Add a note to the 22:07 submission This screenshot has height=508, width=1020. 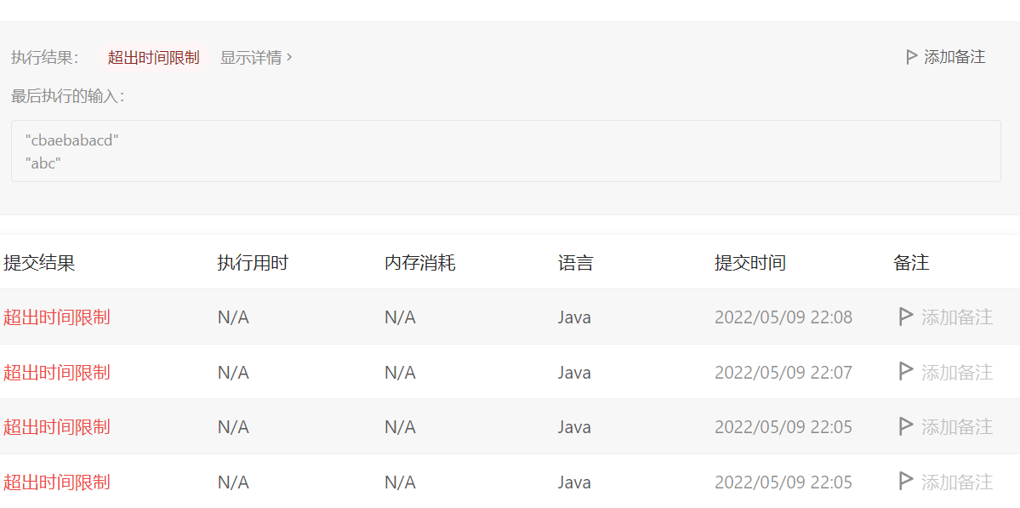(956, 372)
